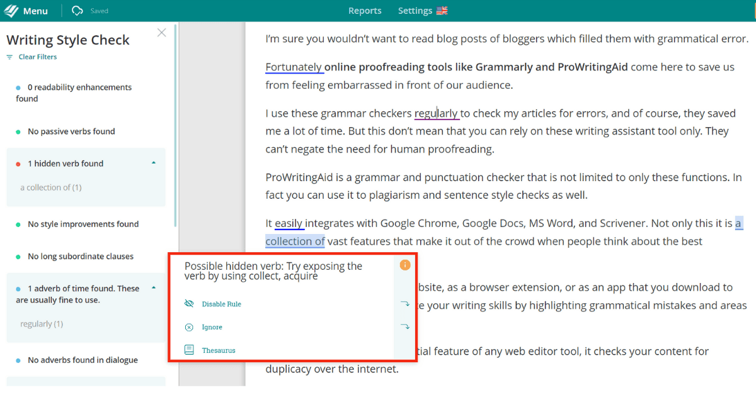
Task: Click the Thesaurus book icon
Action: click(x=189, y=350)
